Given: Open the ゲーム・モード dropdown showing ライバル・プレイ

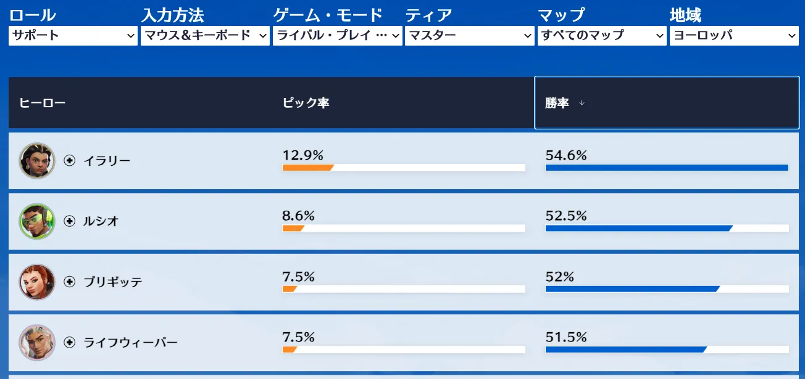Looking at the screenshot, I should [x=337, y=35].
